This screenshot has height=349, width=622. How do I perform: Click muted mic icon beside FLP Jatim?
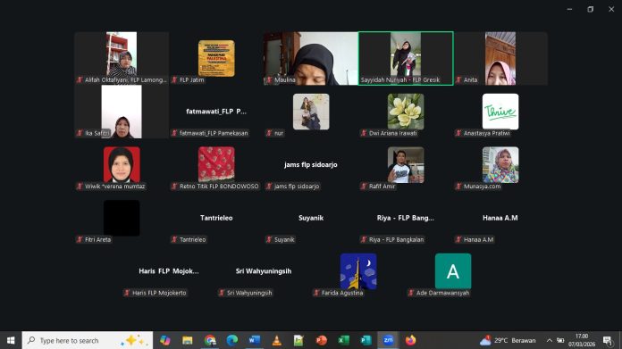point(174,79)
